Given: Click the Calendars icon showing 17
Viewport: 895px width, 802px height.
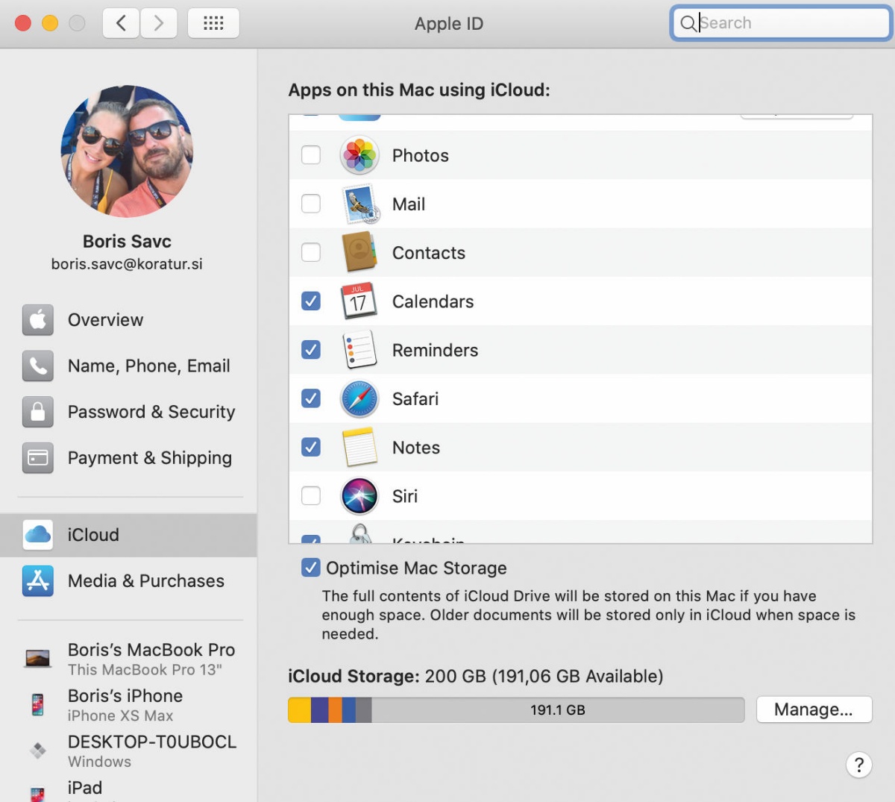Looking at the screenshot, I should click(359, 301).
